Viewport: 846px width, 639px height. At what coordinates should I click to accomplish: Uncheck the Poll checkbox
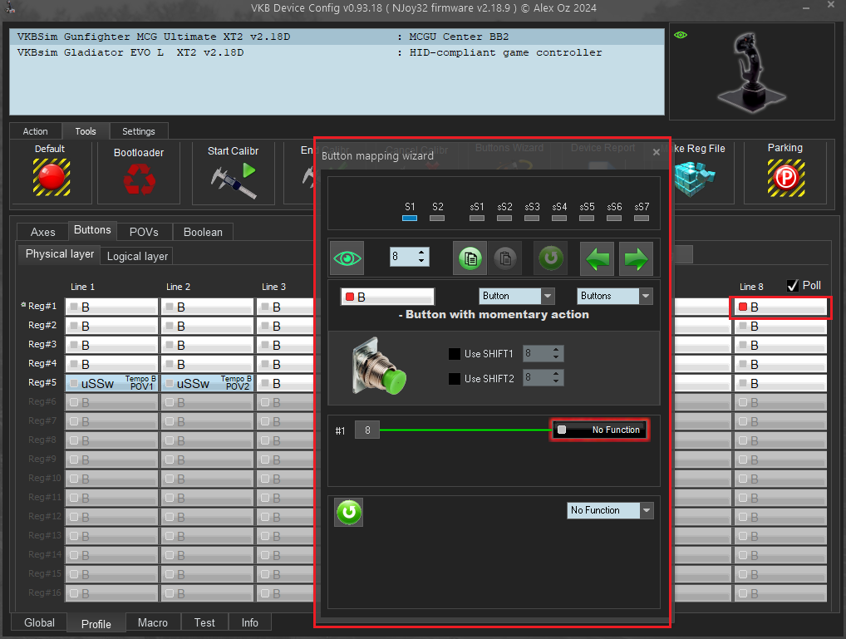click(x=793, y=286)
